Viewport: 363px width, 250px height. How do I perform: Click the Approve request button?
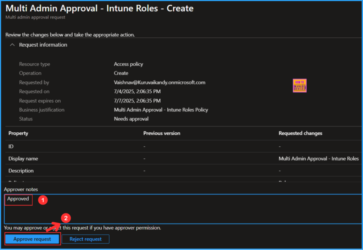click(32, 239)
